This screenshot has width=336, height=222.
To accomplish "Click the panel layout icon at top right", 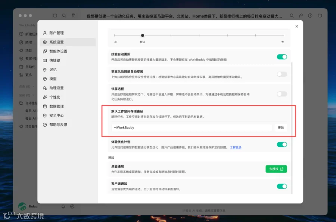I will 320,16.
